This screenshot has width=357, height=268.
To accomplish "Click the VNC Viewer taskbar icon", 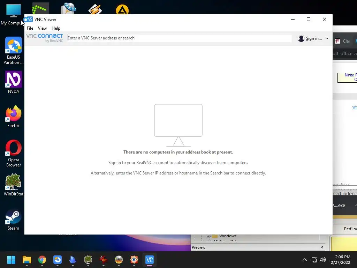I will click(150, 260).
